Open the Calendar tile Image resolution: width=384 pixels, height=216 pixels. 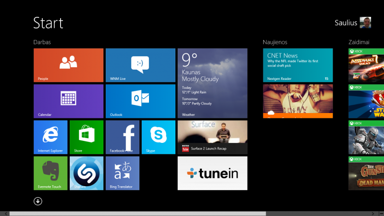[x=68, y=101]
